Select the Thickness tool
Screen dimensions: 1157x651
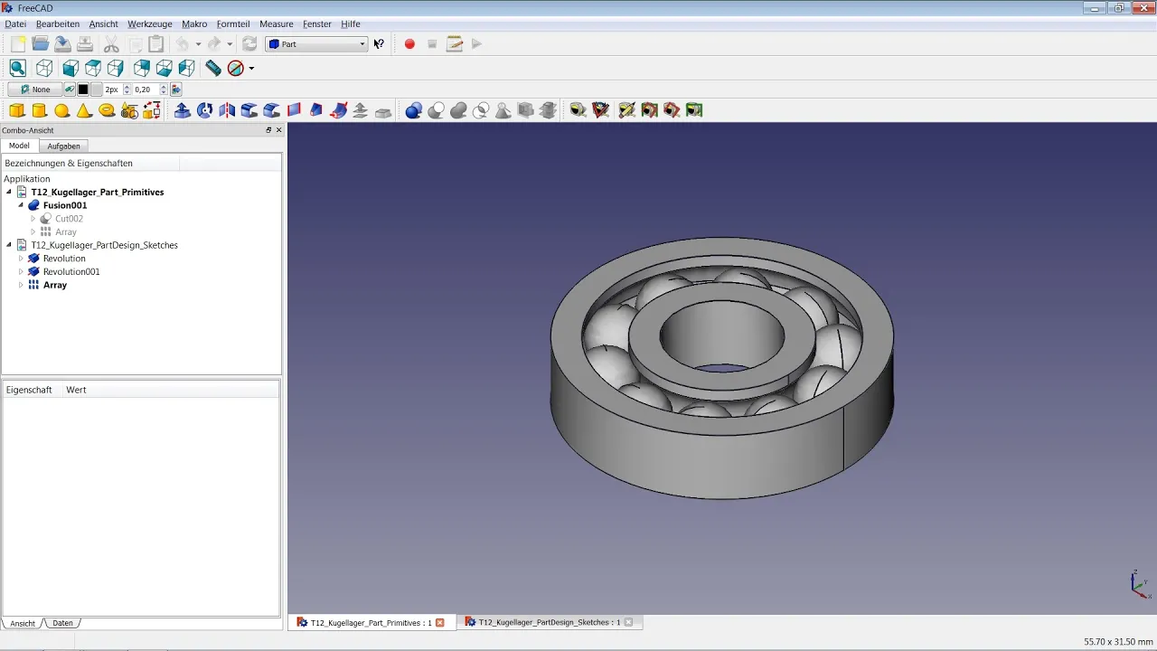click(x=383, y=110)
